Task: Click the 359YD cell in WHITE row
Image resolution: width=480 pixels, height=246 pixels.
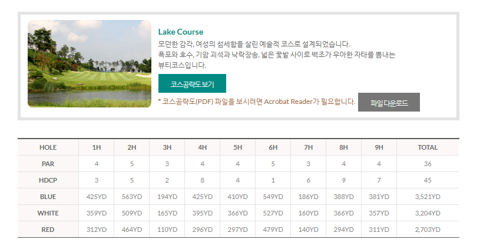Action: [97, 213]
